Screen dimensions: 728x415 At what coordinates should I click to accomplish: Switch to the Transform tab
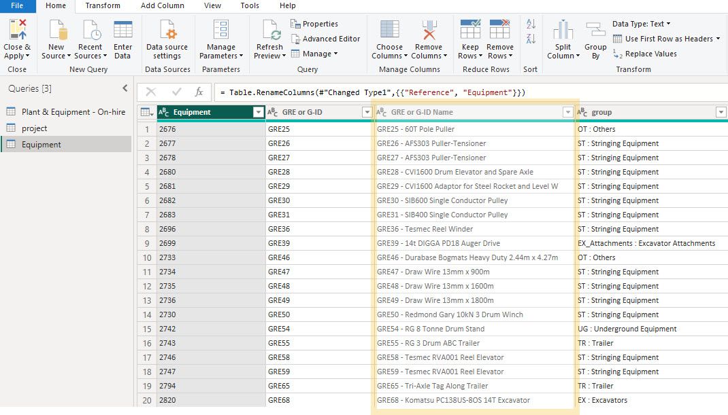coord(103,5)
